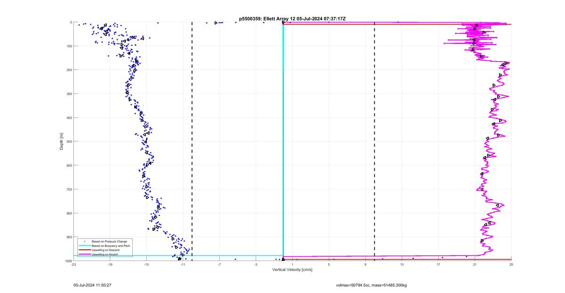Click x-axis tick label '17'
The image size is (565, 293).
(438, 265)
